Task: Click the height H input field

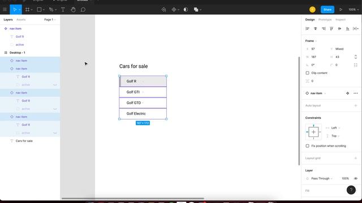Action: [341, 57]
